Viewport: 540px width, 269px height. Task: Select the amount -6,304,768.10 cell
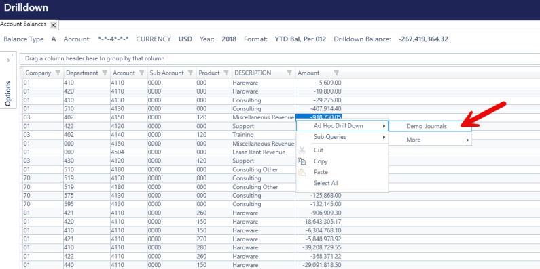click(x=319, y=230)
